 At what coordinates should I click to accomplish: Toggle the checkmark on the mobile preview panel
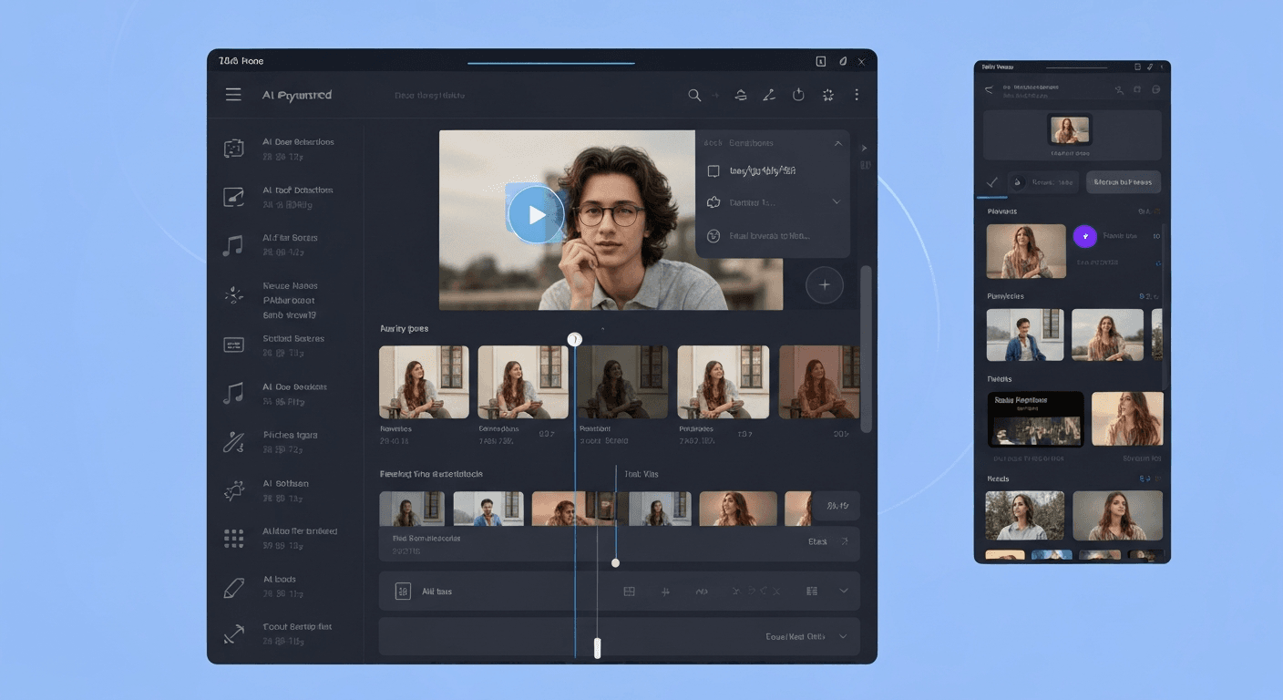pyautogui.click(x=993, y=181)
